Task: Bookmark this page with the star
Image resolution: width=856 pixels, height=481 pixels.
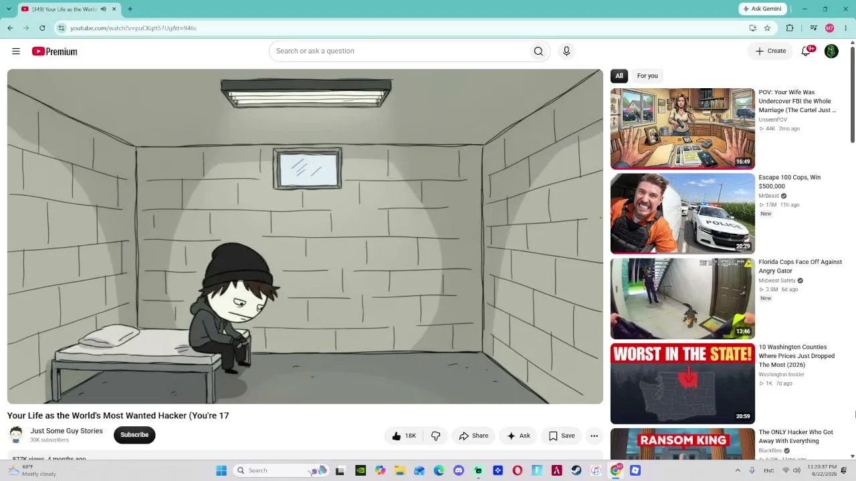Action: (x=767, y=28)
